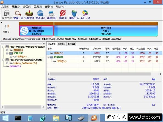
Task: Select the 扩展分区 row in the partition table
Action: [x=104, y=57]
